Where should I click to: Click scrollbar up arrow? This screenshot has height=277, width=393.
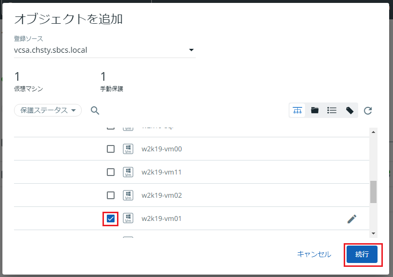[x=373, y=132]
